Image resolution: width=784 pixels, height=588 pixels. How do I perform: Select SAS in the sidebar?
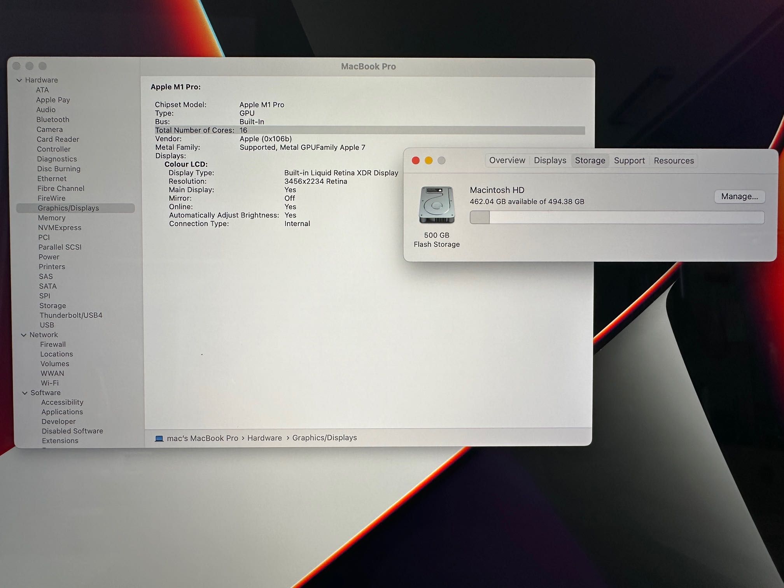pyautogui.click(x=46, y=276)
